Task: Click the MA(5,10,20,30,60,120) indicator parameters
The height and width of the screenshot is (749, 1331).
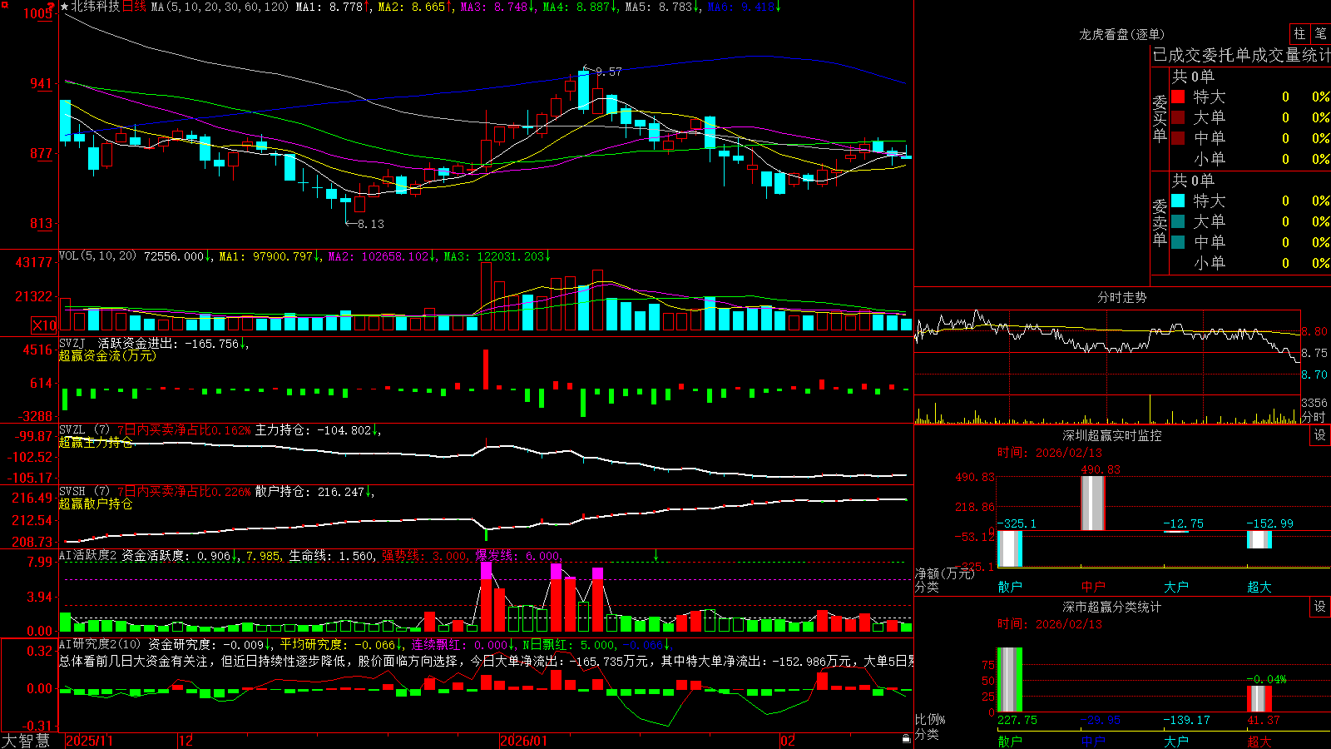Action: [220, 7]
